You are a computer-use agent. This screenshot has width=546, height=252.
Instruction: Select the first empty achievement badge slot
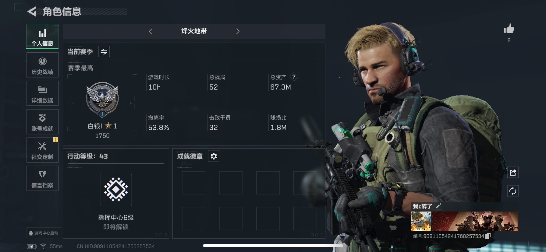[x=193, y=183]
